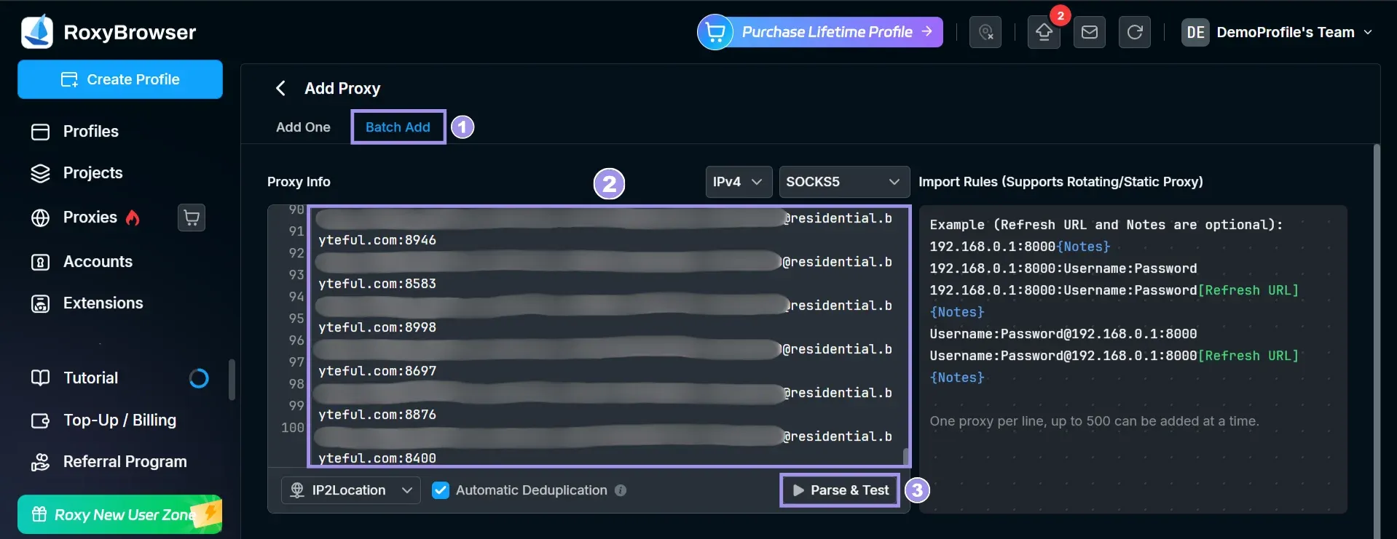Click the Projects layers icon in the sidebar
Image resolution: width=1397 pixels, height=539 pixels.
(x=41, y=173)
